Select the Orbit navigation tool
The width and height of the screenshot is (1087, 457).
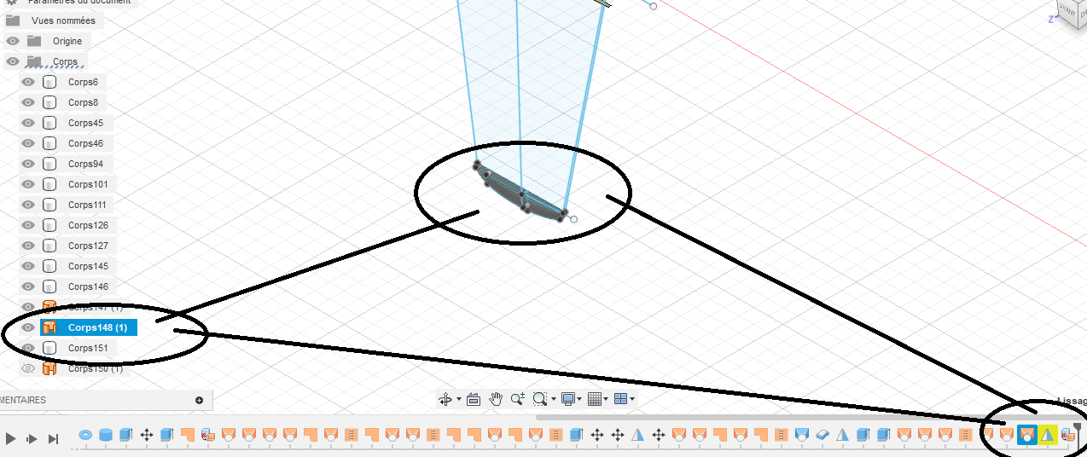pyautogui.click(x=445, y=399)
